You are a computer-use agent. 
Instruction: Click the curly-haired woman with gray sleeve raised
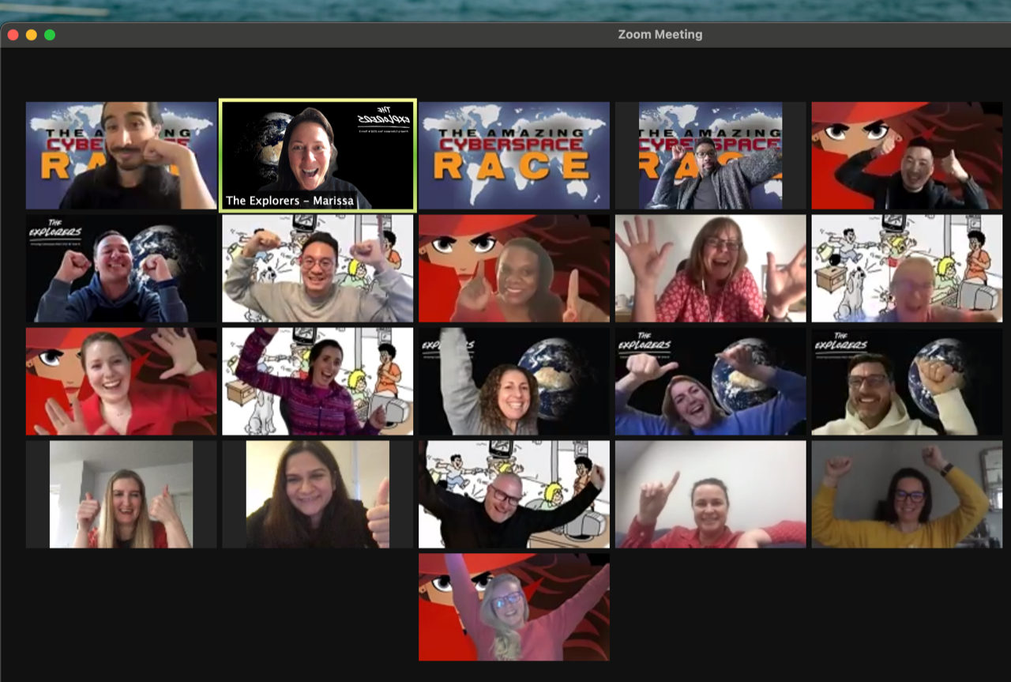pyautogui.click(x=514, y=382)
